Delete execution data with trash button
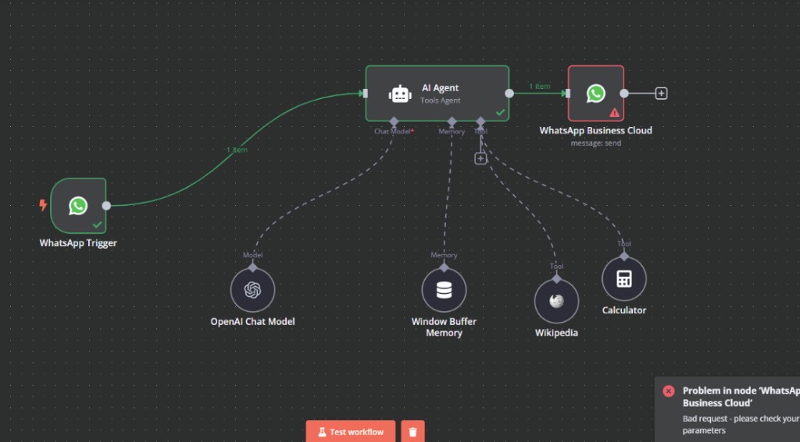 [x=412, y=431]
